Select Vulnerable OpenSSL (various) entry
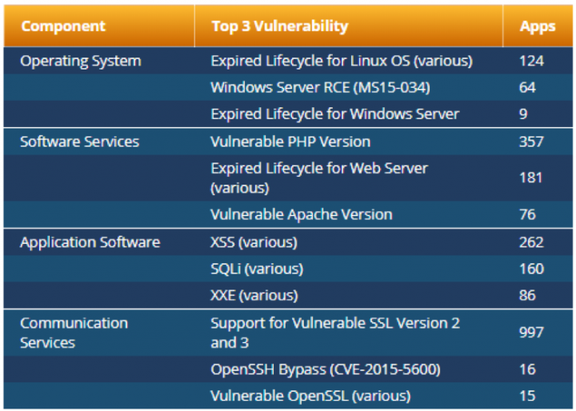This screenshot has width=576, height=411. point(310,396)
